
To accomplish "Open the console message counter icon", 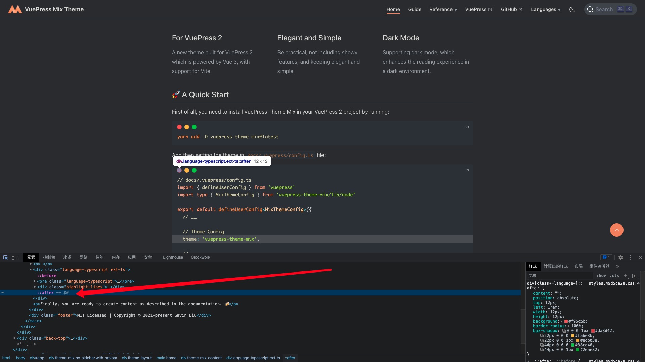I will point(606,257).
